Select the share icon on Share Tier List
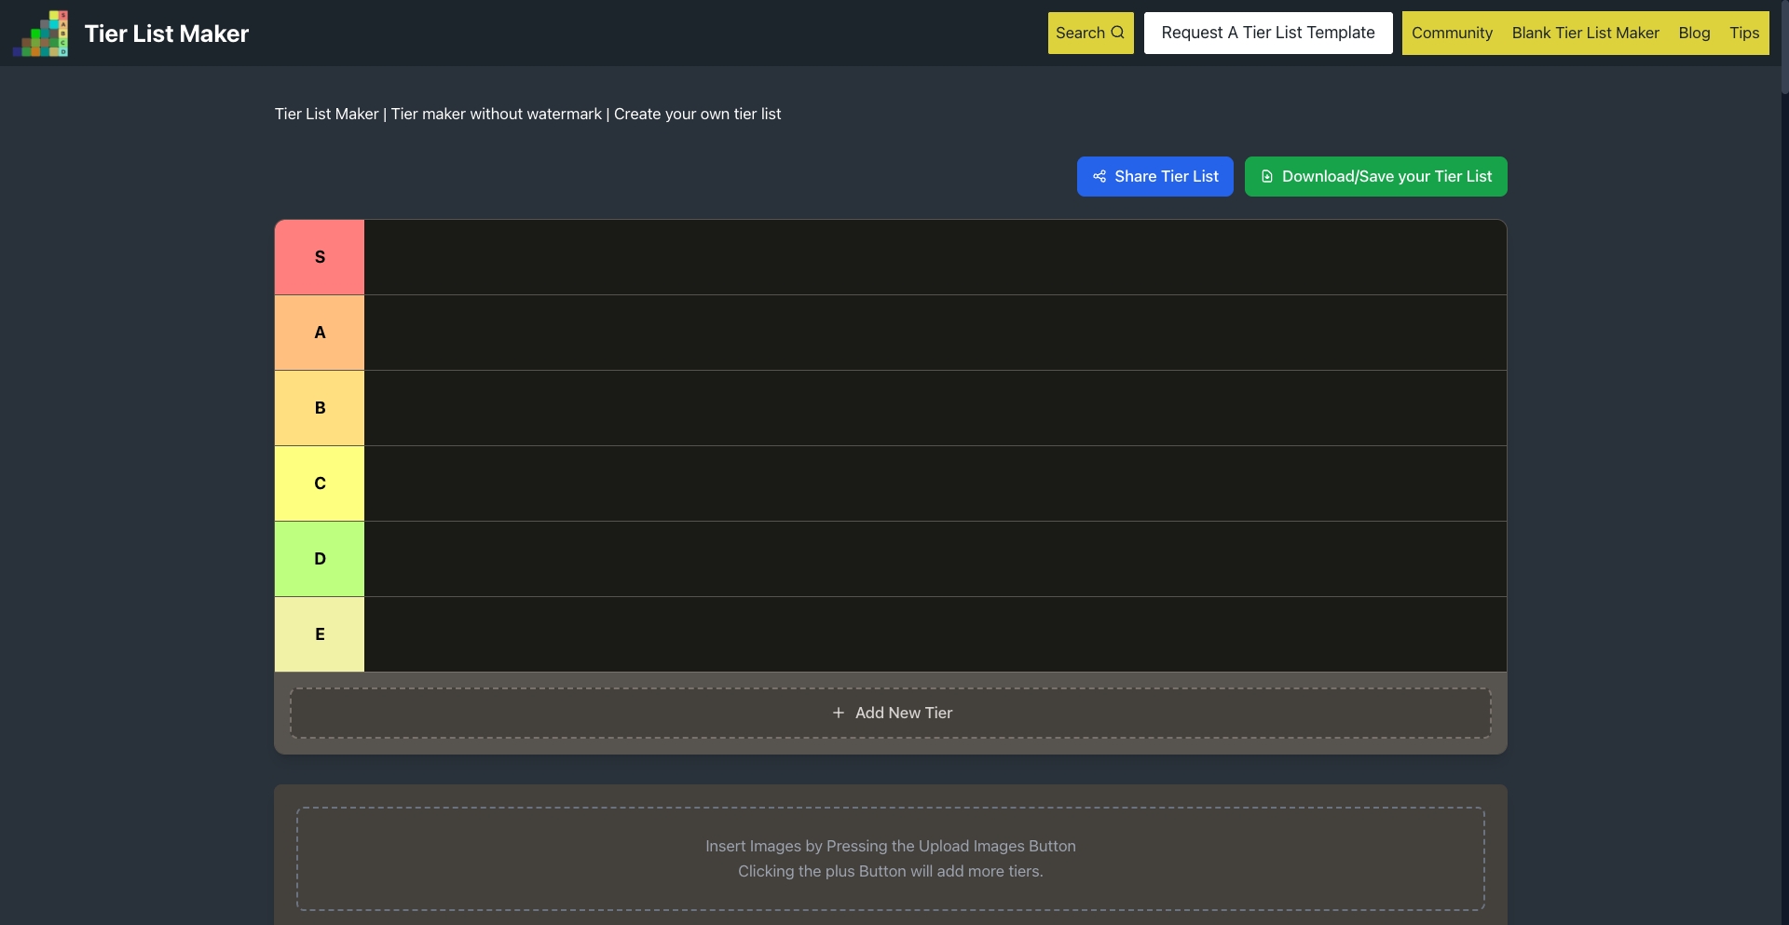Image resolution: width=1789 pixels, height=925 pixels. (x=1100, y=176)
